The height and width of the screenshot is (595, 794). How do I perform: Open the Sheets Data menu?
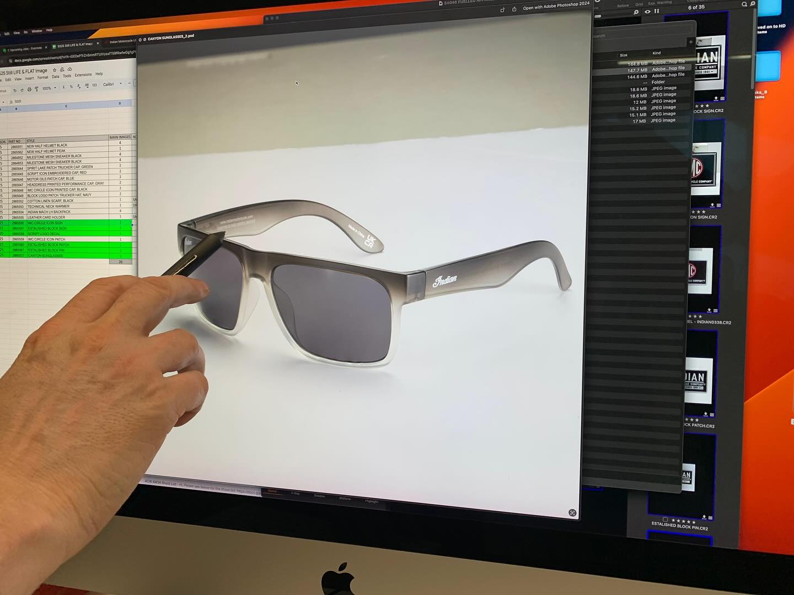56,77
